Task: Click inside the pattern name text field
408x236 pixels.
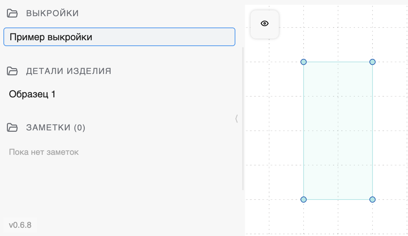Action: [x=119, y=36]
